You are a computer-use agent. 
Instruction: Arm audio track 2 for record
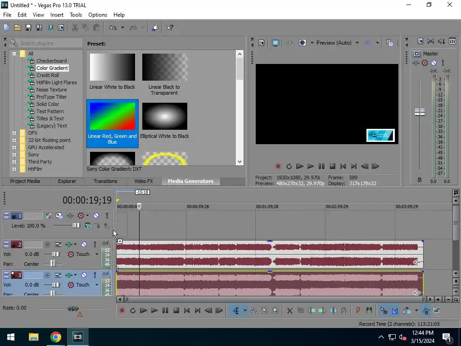point(47,244)
